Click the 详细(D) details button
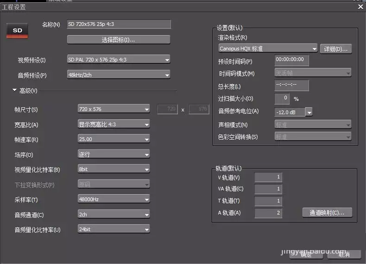 coord(336,49)
